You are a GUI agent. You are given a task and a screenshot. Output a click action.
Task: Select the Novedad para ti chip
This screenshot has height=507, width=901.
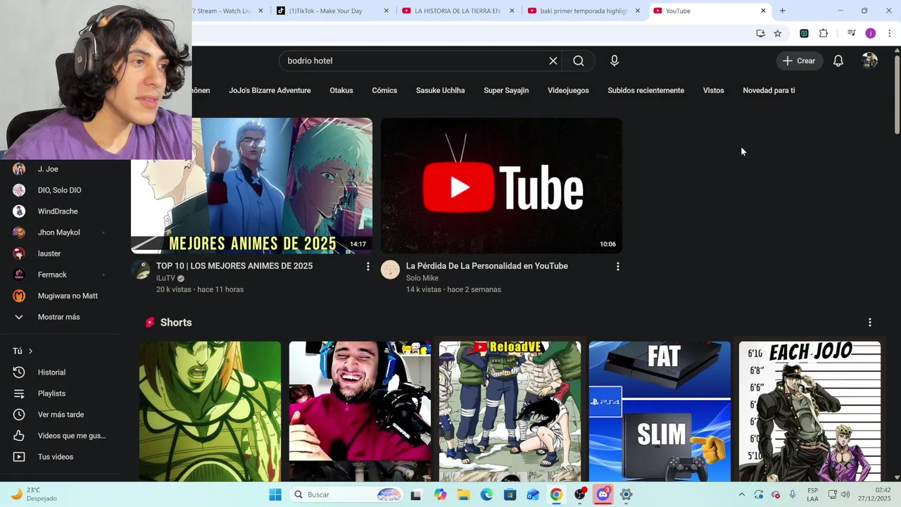point(769,90)
